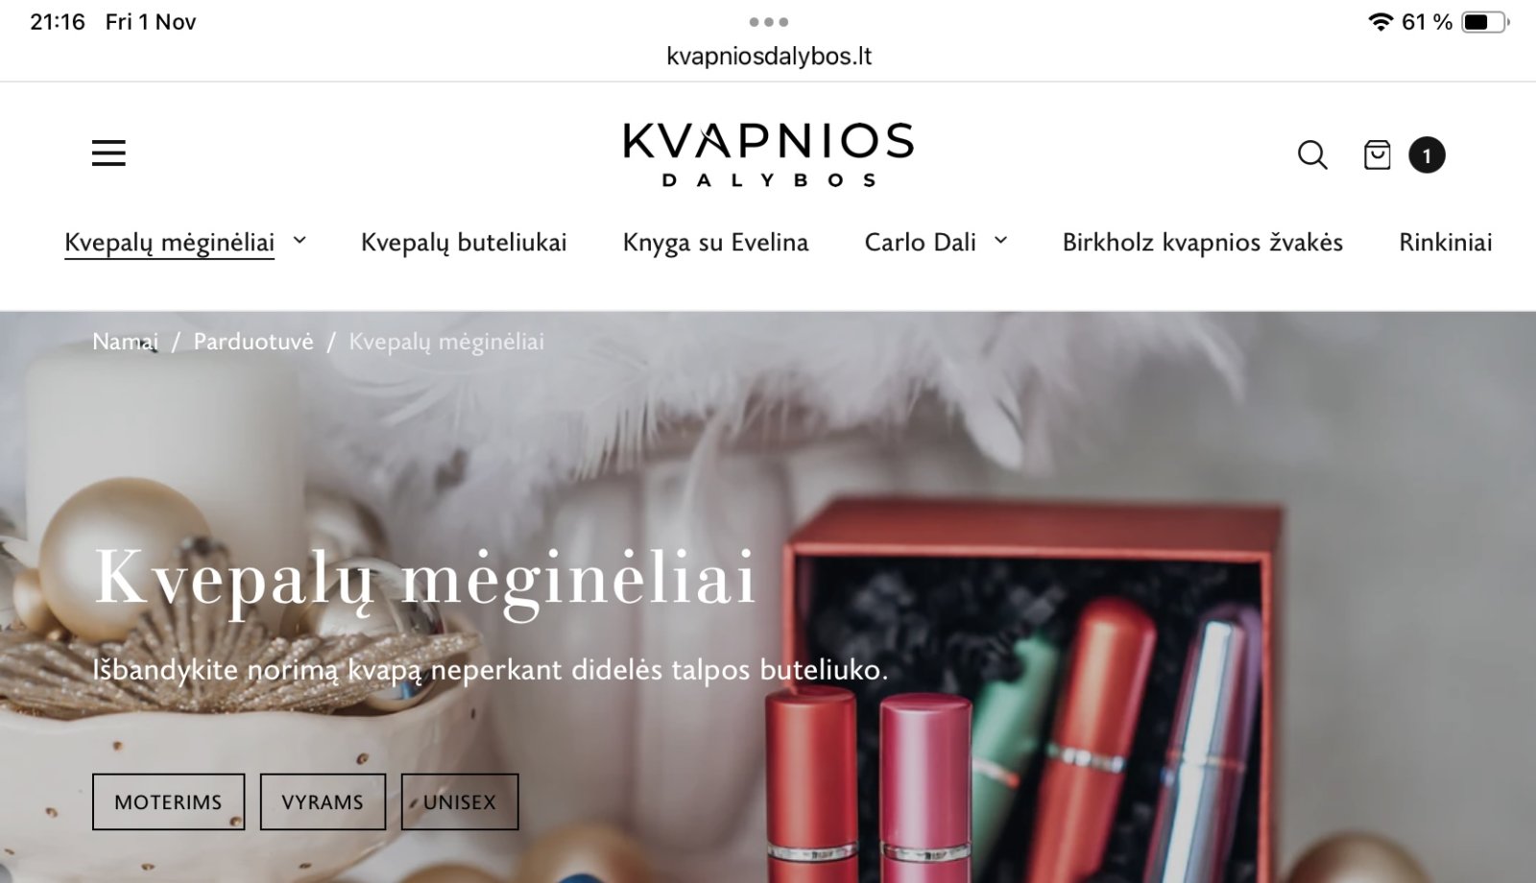Open Kvepalų buteliukai menu item
1536x883 pixels.
coord(464,243)
